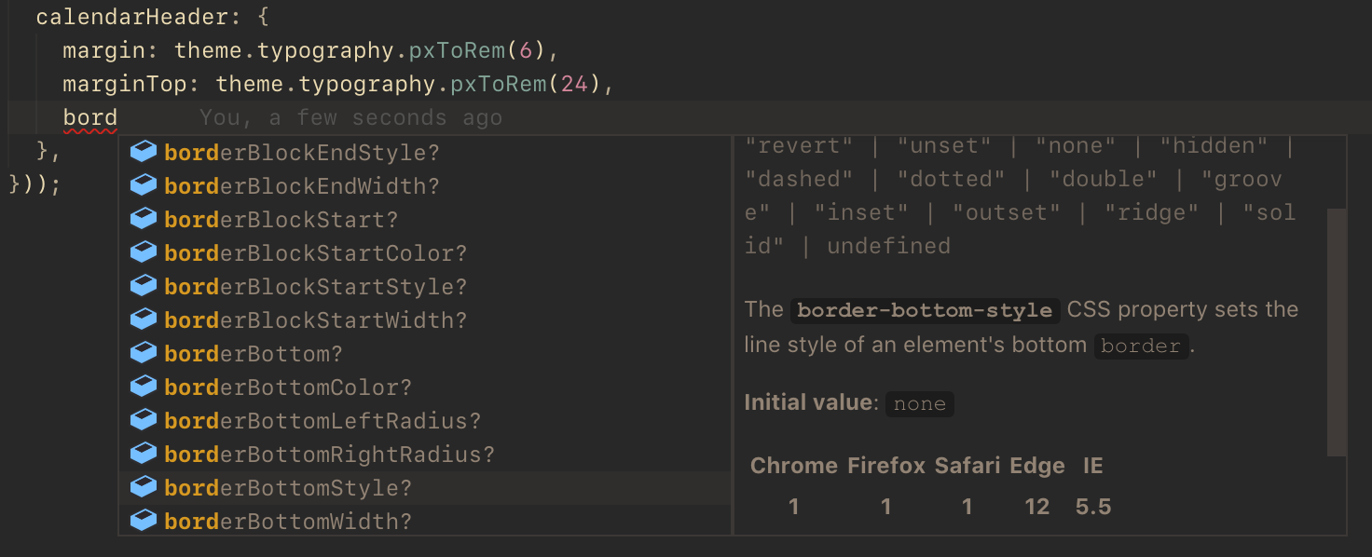1372x557 pixels.
Task: Select borderBlockStartWidth autocomplete entry
Action: click(x=426, y=320)
